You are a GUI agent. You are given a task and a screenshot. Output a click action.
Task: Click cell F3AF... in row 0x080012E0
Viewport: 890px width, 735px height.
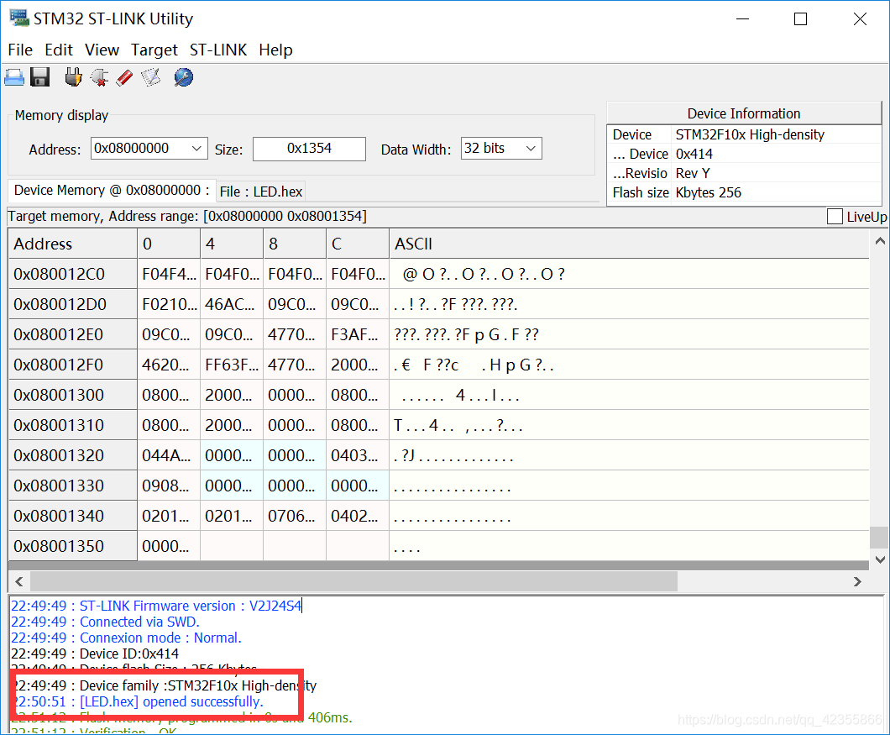coord(358,334)
